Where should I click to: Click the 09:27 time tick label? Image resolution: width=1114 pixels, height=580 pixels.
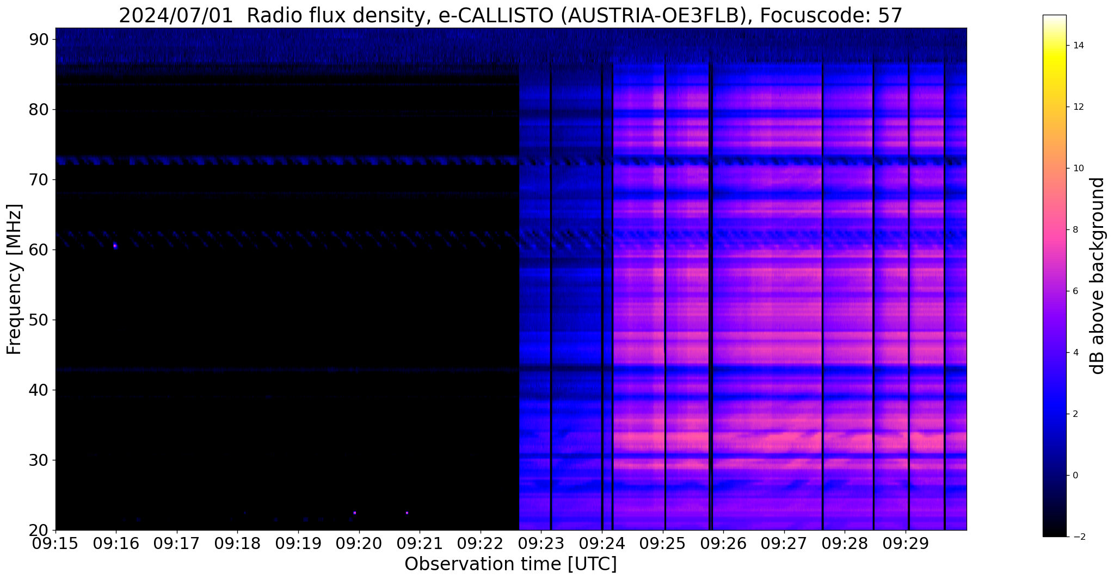pyautogui.click(x=784, y=543)
